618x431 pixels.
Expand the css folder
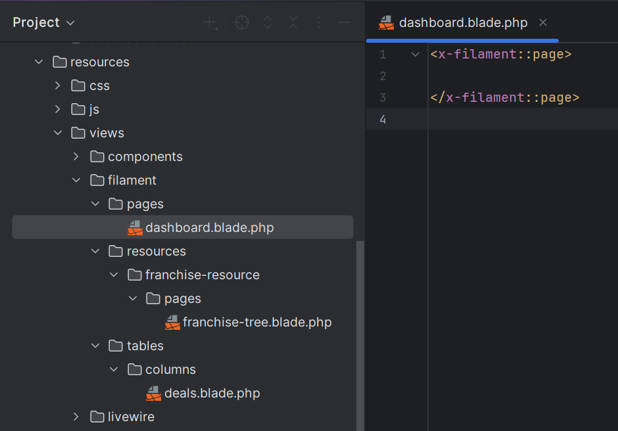58,86
